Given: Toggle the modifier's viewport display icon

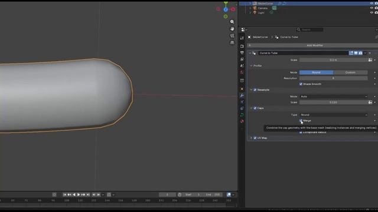Looking at the screenshot, I should click(x=356, y=53).
